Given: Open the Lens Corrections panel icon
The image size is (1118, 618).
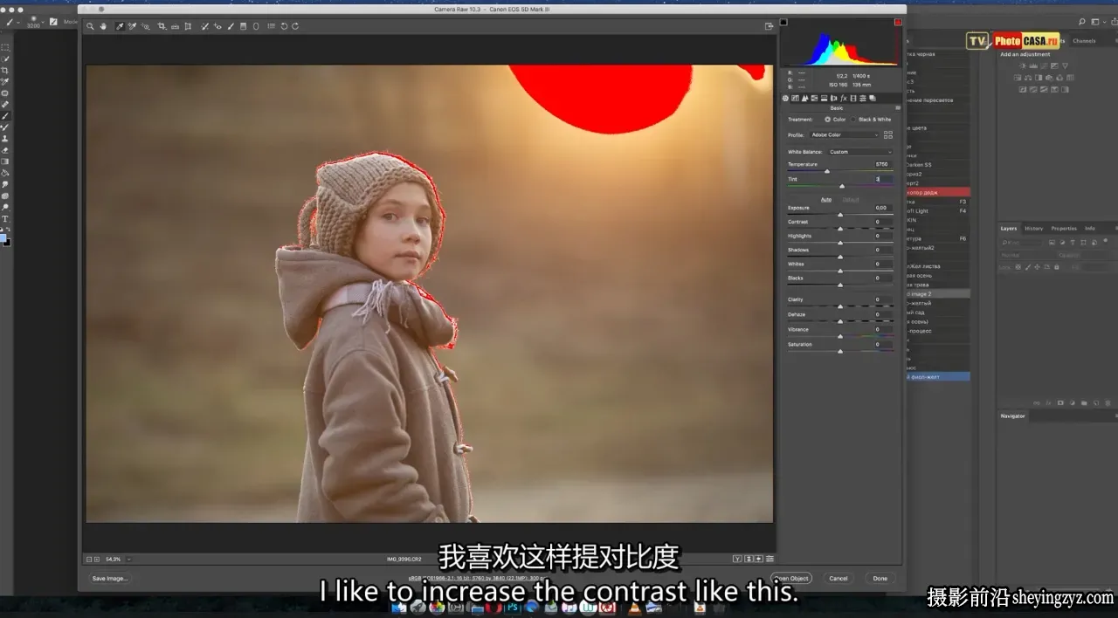Looking at the screenshot, I should coord(833,98).
